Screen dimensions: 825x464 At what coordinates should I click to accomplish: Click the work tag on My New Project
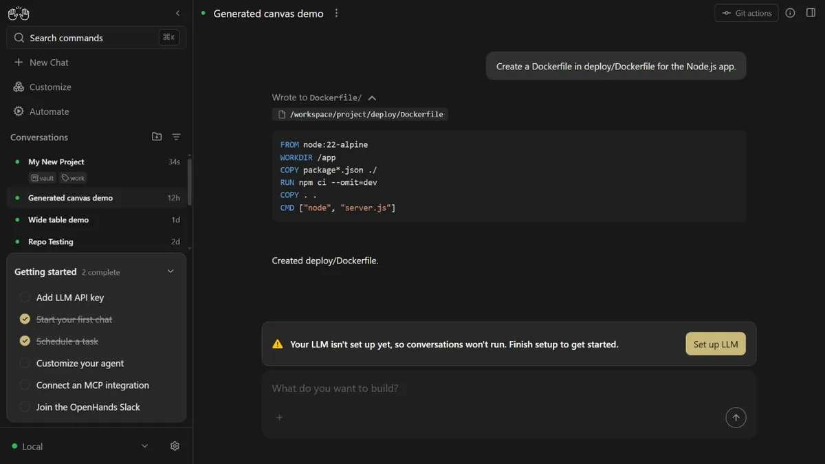pyautogui.click(x=73, y=178)
